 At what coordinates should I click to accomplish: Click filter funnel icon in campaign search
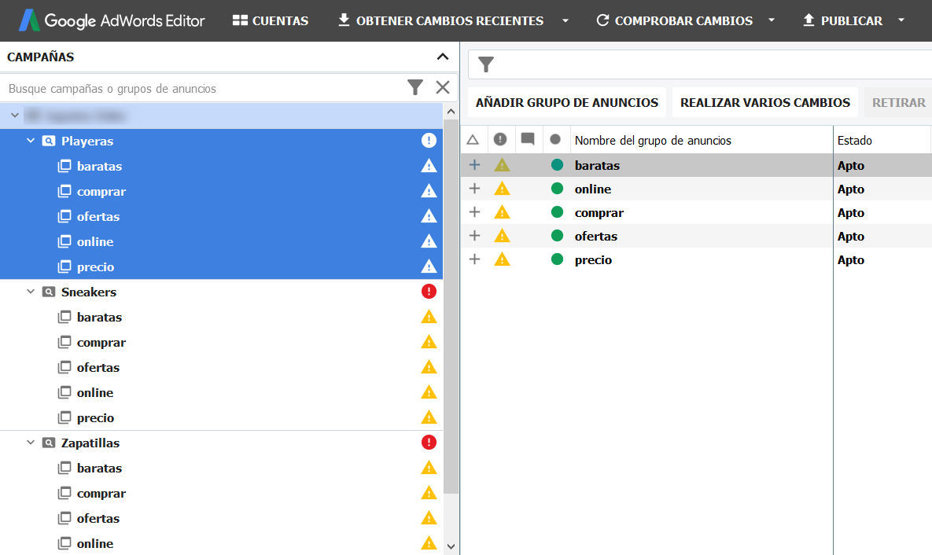tap(415, 88)
